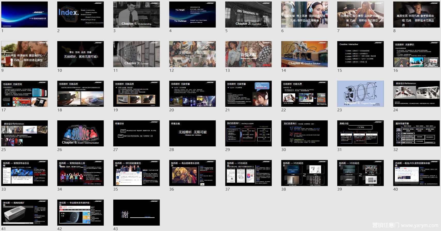Select slide 36 thumbnail

(x=193, y=173)
